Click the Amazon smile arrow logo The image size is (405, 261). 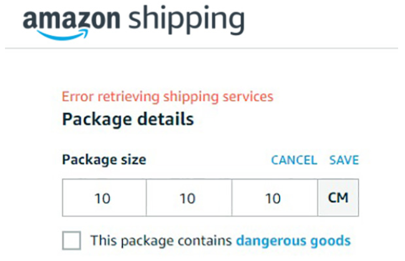pyautogui.click(x=62, y=34)
